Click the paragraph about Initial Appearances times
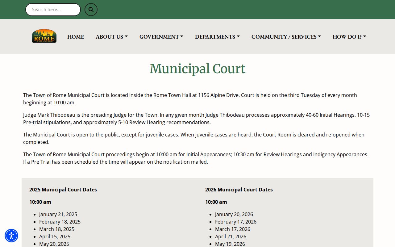The image size is (395, 247). pyautogui.click(x=196, y=158)
